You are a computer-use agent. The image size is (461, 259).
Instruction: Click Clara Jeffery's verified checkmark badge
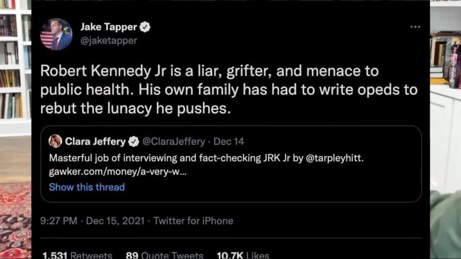[x=134, y=142]
